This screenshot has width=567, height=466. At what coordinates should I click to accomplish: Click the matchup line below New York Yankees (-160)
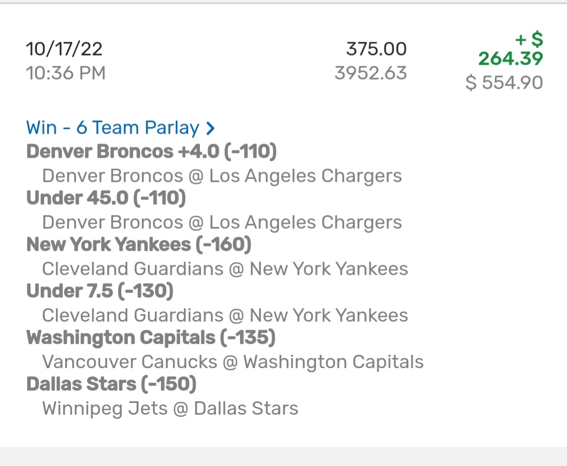(225, 268)
